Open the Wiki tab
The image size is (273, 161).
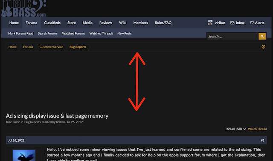[x=122, y=23]
